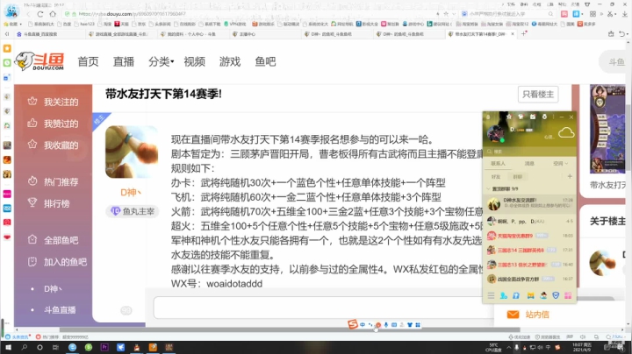632x354 pixels.
Task: Click the browser back arrow
Action: point(28,14)
